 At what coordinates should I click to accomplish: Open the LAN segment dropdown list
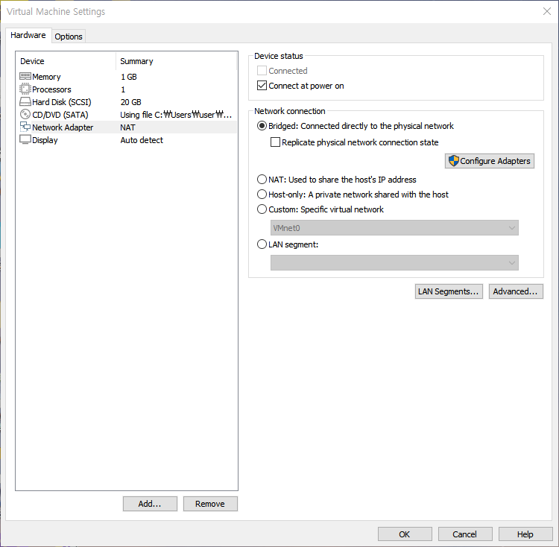click(394, 262)
